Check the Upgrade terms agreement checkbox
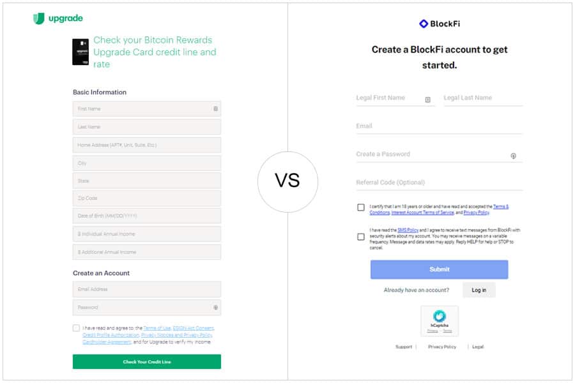The width and height of the screenshot is (575, 383). click(76, 328)
